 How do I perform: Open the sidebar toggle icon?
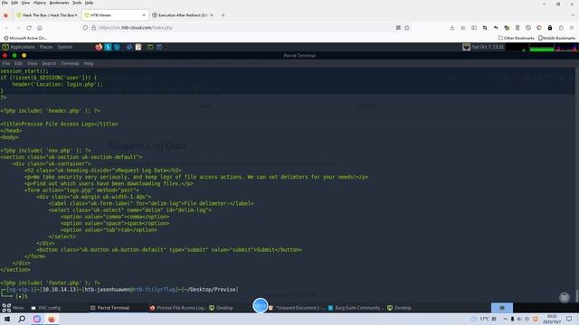[474, 28]
